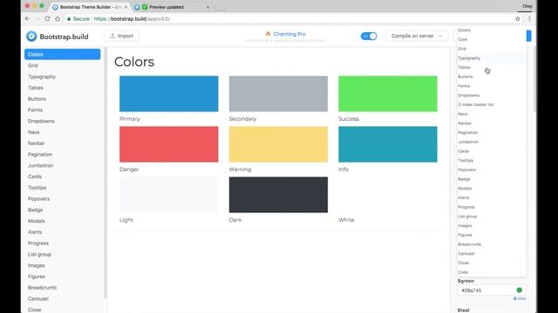This screenshot has height=313, width=558.
Task: Open Chrome three-dot menu
Action: point(529,18)
